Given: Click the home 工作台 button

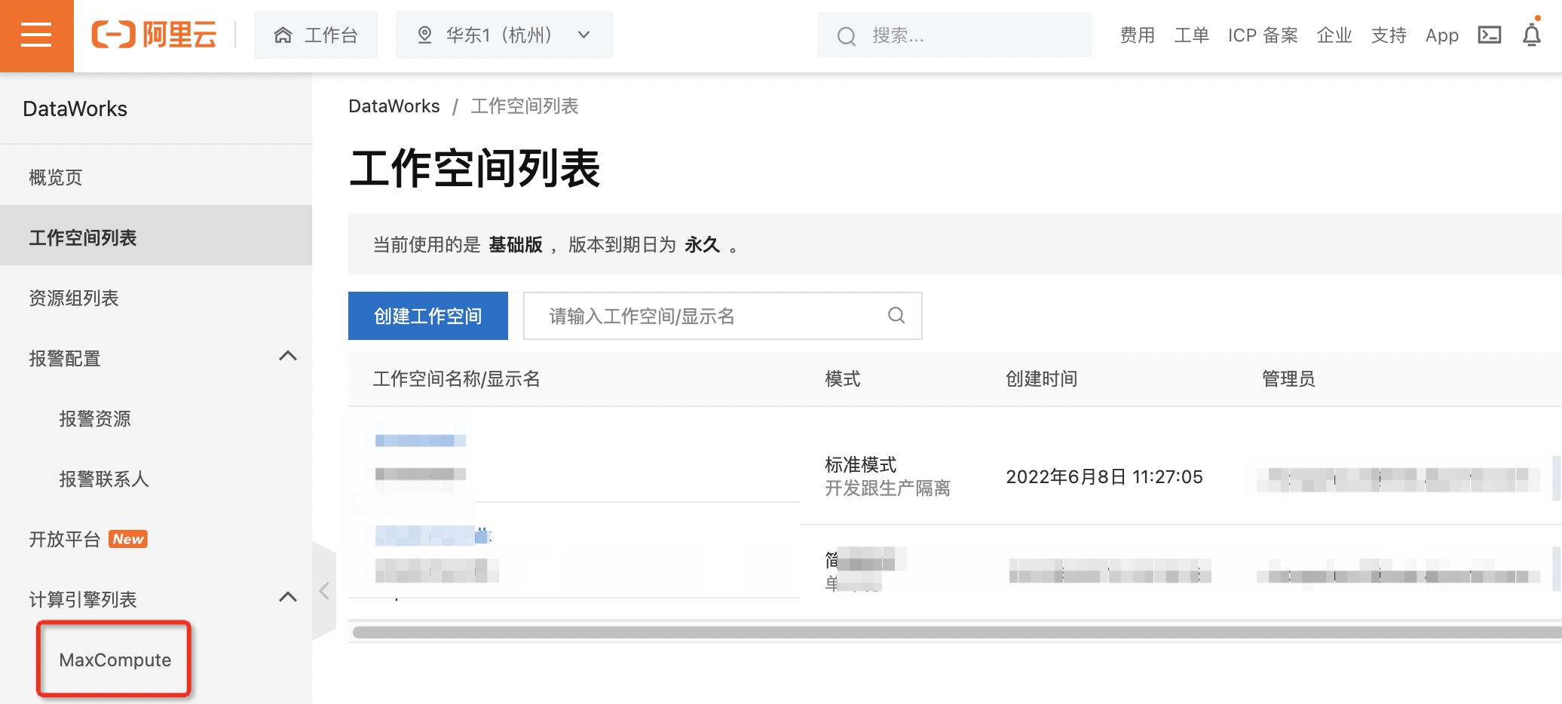Looking at the screenshot, I should tap(316, 35).
